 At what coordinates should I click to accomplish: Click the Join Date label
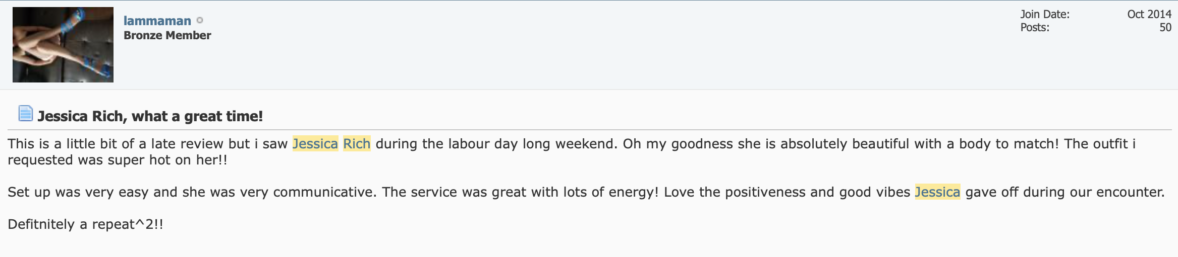point(1045,14)
